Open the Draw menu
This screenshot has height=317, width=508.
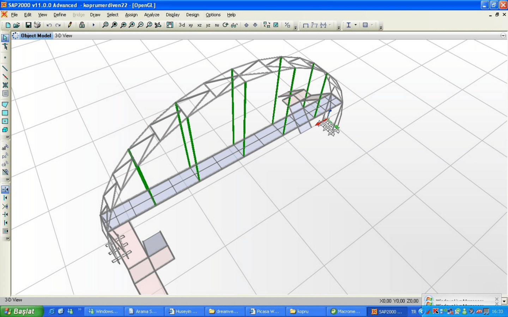pos(95,15)
